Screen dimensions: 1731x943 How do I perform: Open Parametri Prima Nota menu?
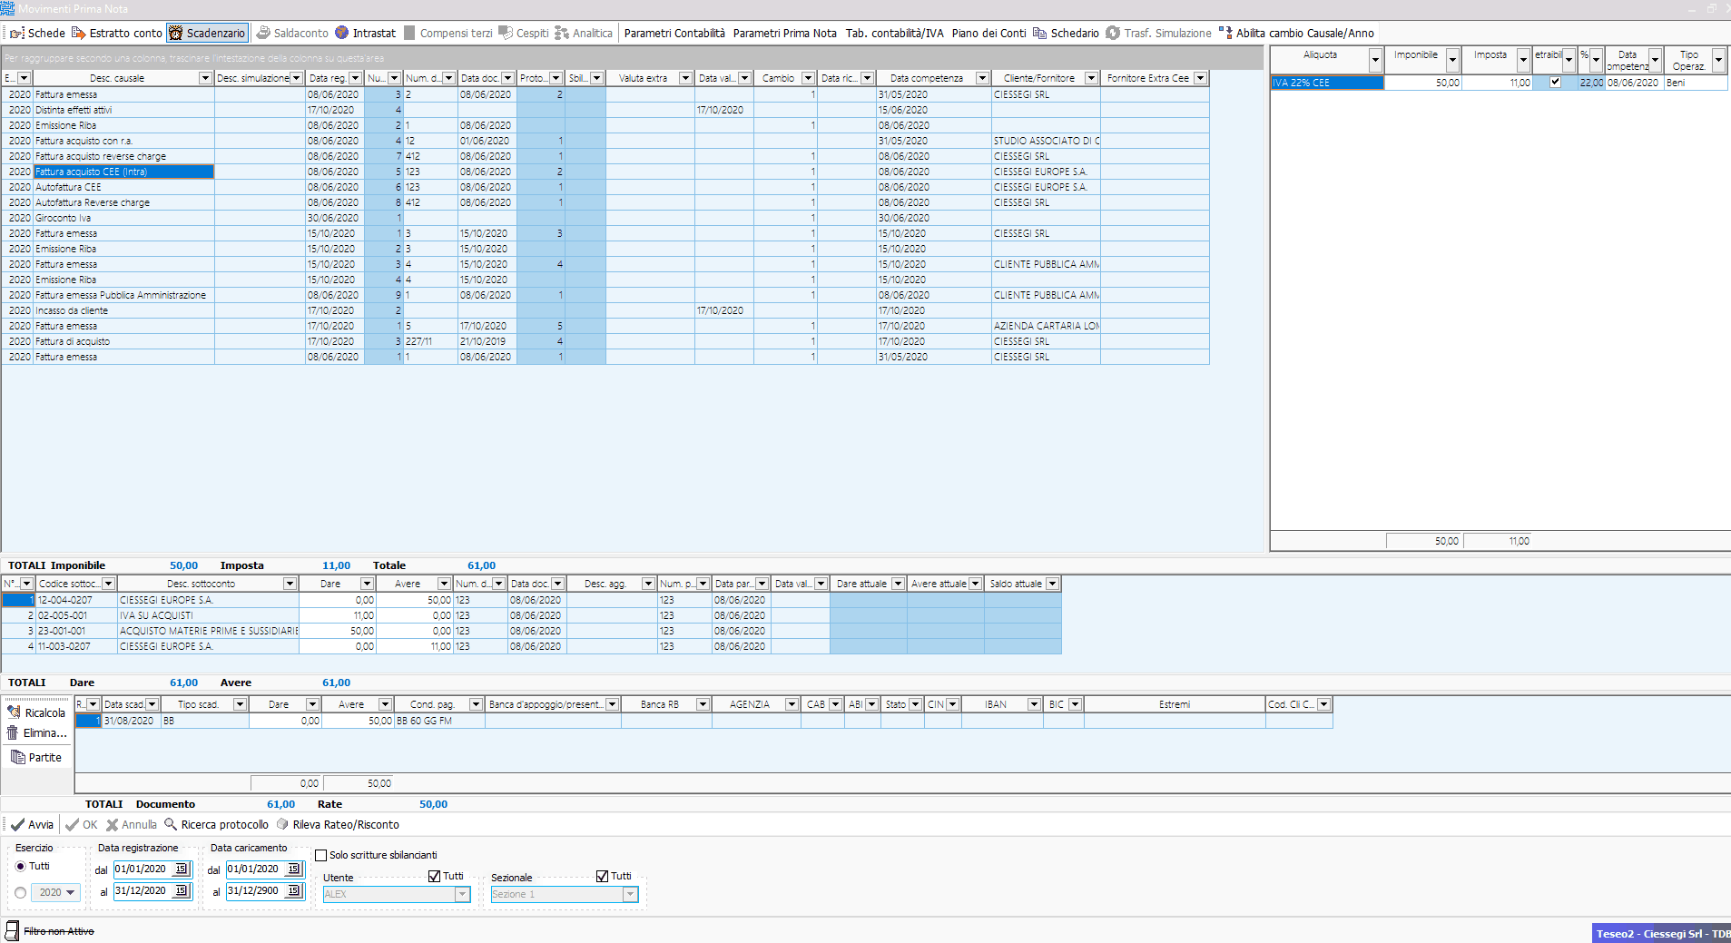784,33
